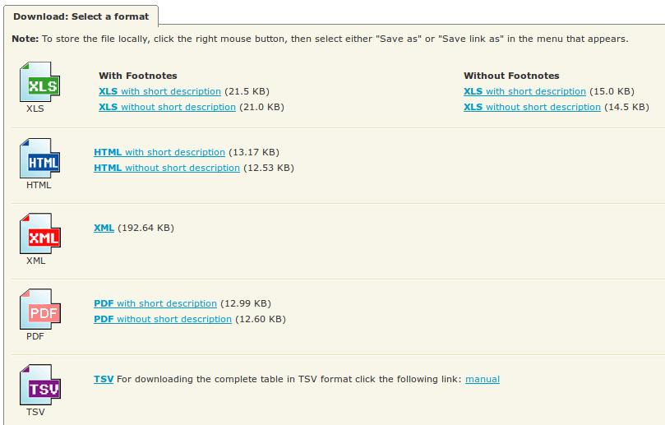
Task: Open the manual link for TSV download
Action: 483,379
